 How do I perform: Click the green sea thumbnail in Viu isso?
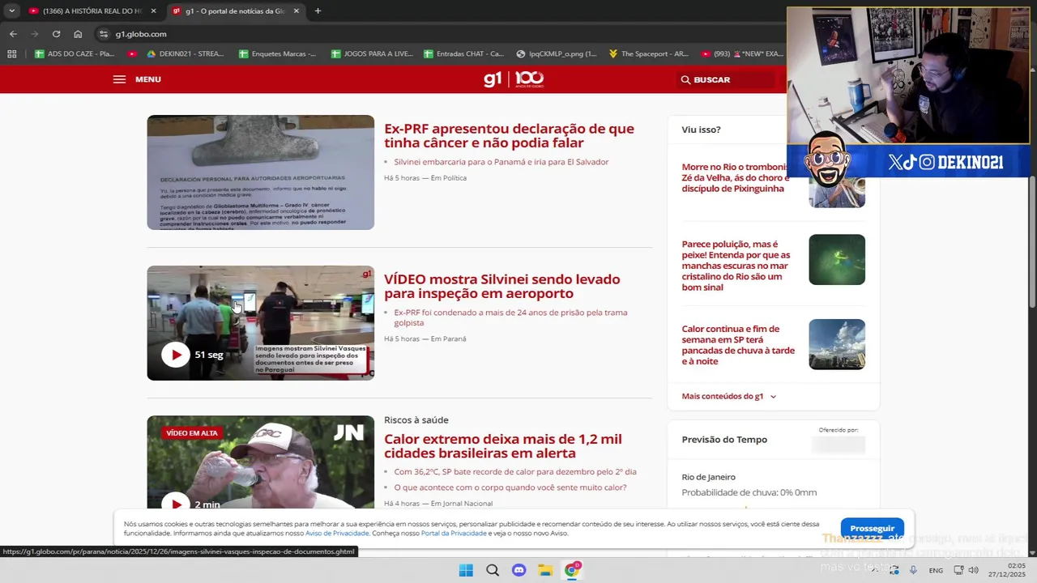837,260
